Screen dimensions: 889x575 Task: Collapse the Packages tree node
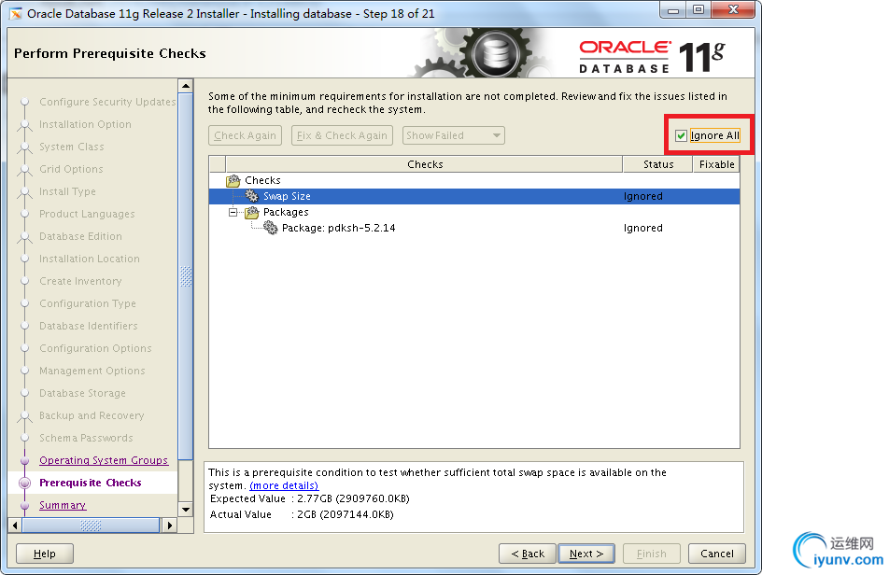[x=233, y=213]
